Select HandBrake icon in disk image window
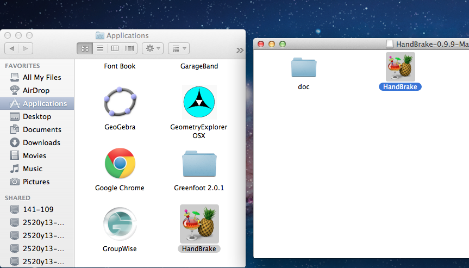 pos(400,67)
